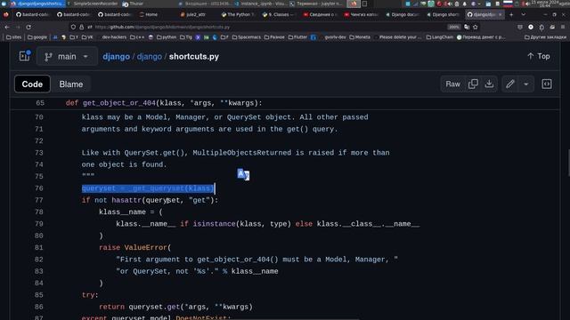Image resolution: width=570 pixels, height=320 pixels.
Task: Switch to the 9. Classes browser tab
Action: [x=279, y=14]
